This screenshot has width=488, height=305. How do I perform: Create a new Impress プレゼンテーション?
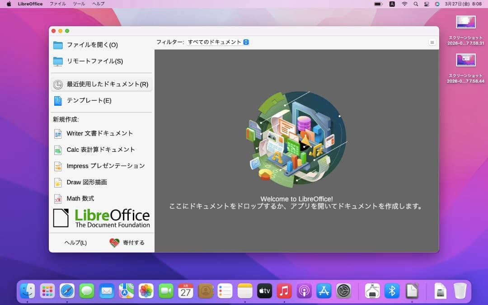coord(102,166)
